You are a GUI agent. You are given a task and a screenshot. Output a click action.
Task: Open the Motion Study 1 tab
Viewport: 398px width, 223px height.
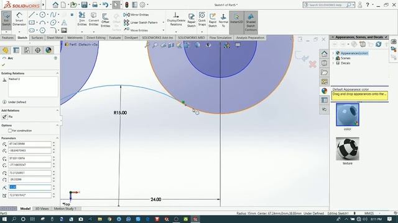65,209
